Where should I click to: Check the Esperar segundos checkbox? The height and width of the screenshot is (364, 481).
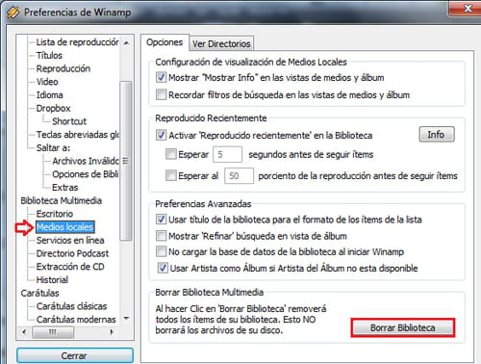171,154
